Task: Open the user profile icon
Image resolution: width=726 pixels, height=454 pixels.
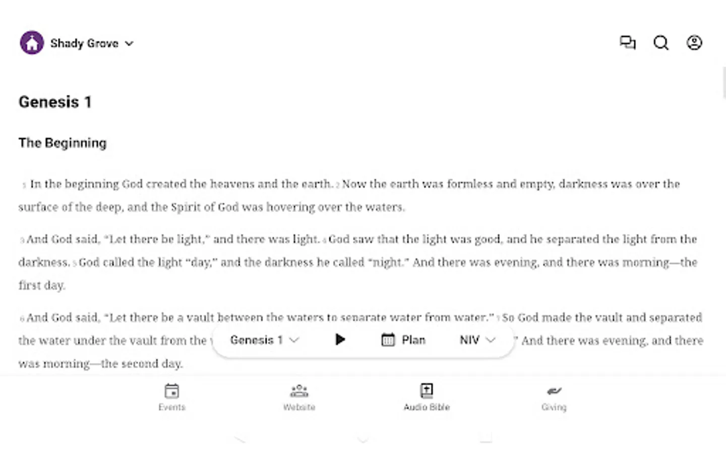Action: click(694, 43)
